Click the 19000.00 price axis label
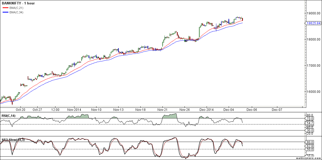Viewport: 322px width, 160px height. [314, 13]
